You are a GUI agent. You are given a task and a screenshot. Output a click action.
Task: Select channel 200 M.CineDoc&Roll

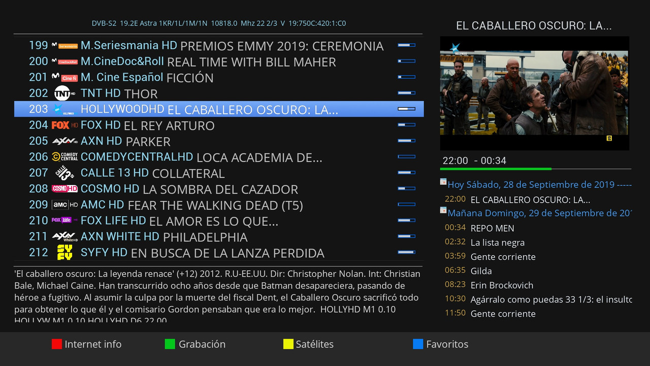point(218,62)
